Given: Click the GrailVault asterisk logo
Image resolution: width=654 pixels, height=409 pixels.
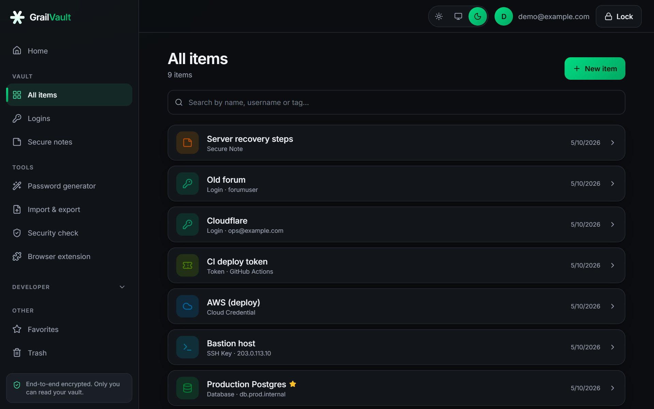Looking at the screenshot, I should pos(17,17).
